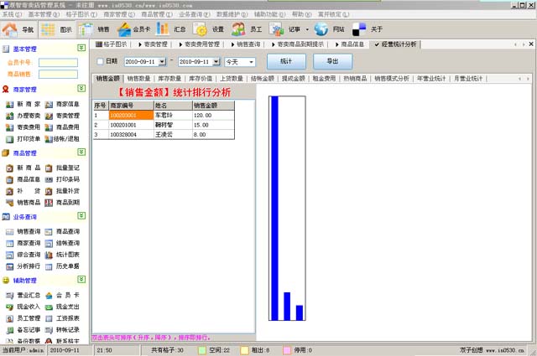Open the 图示 view from toolbar
Viewport: 537px width, 356px height.
[x=59, y=29]
